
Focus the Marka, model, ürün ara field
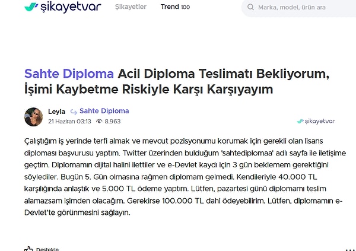pos(299,7)
